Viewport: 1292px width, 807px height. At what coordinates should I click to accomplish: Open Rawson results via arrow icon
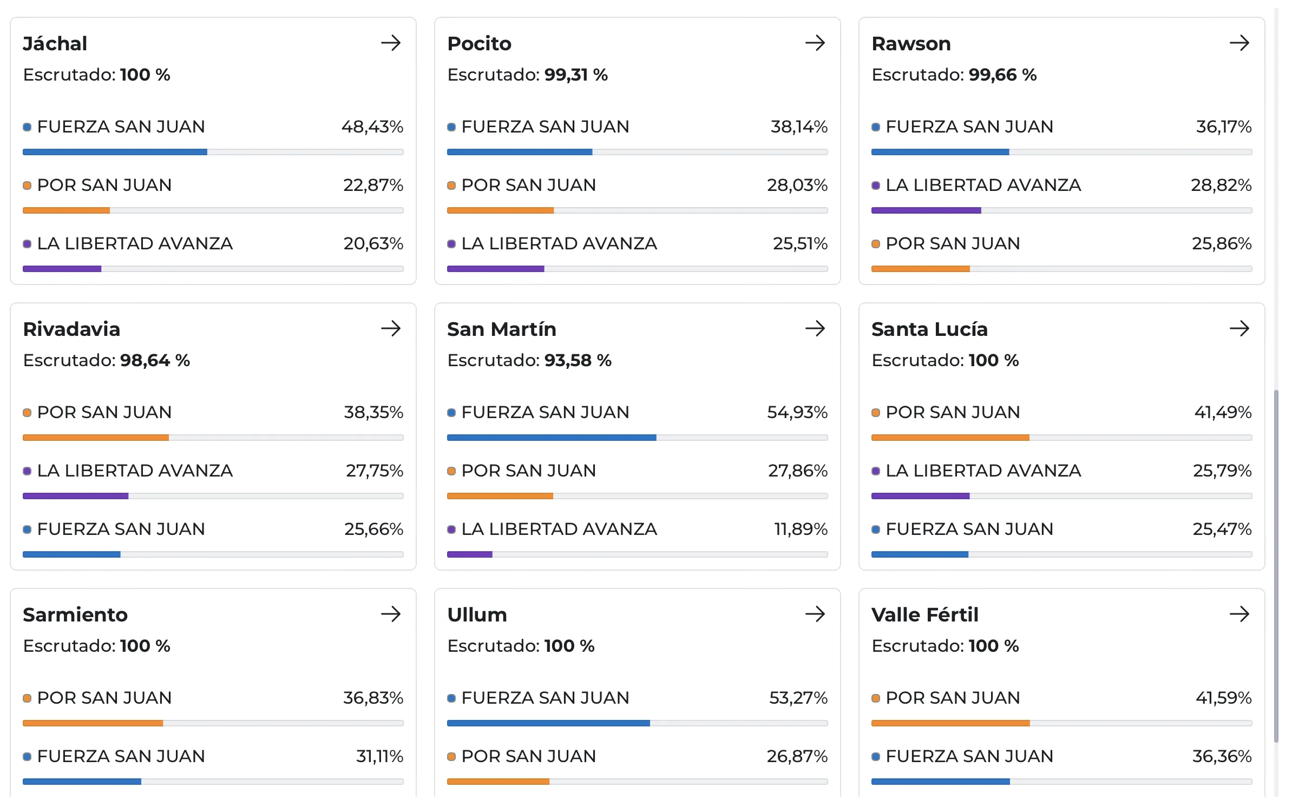[x=1239, y=43]
